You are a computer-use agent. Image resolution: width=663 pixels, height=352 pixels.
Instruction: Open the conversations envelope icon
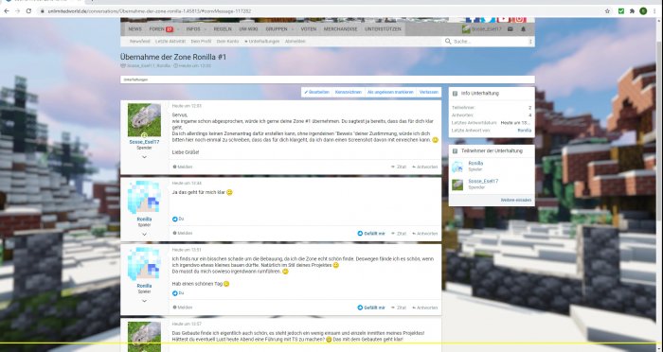(x=510, y=29)
